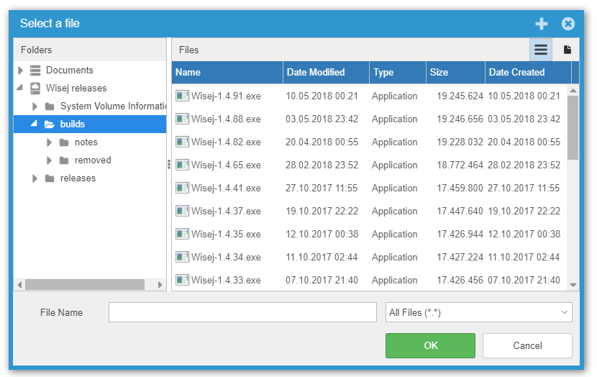Collapse the Wisej releases node

pos(20,88)
